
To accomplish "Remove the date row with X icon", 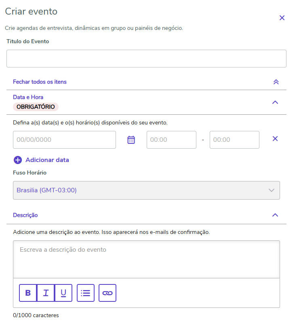I will 275,139.
